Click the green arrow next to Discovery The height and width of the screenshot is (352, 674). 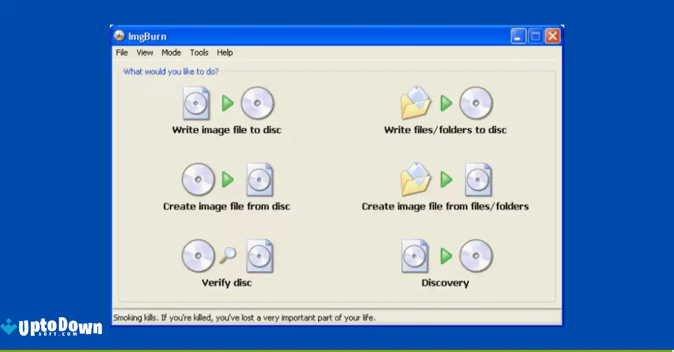446,256
